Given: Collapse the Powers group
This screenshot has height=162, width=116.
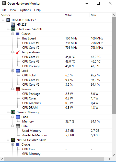Looking at the screenshot, I should pyautogui.click(x=13, y=89).
